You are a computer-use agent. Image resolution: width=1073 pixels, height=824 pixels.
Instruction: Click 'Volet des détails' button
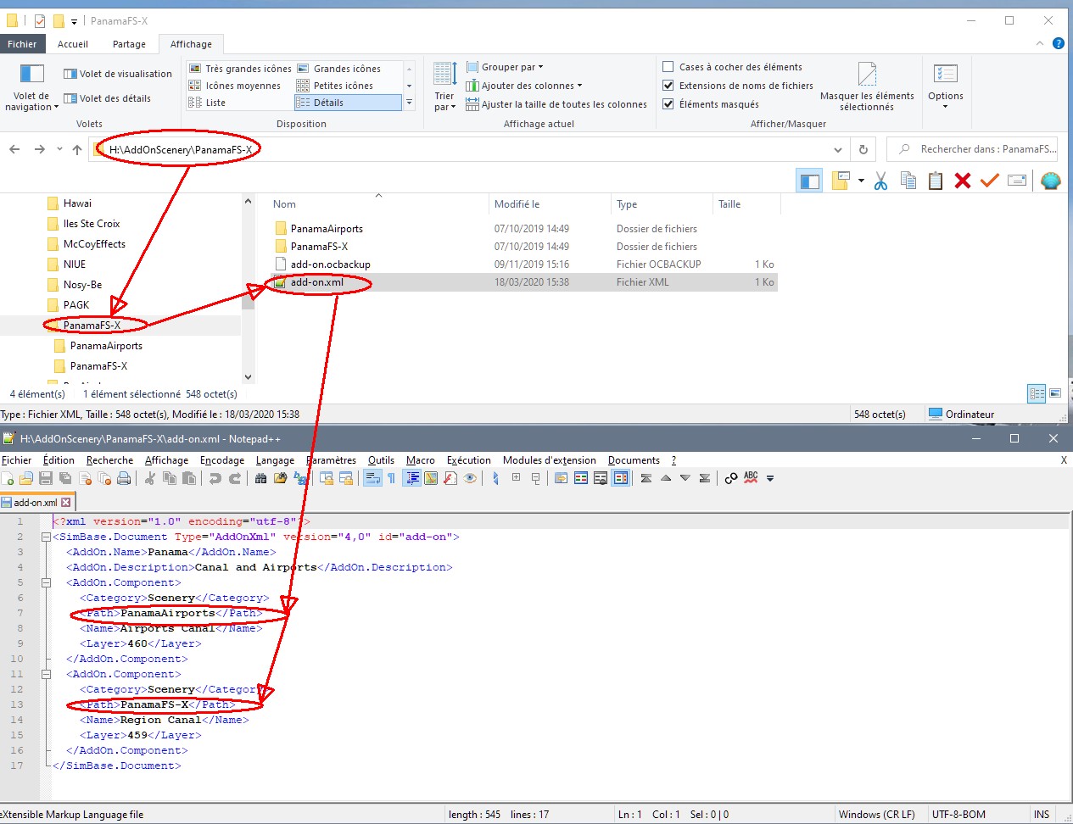pos(108,98)
